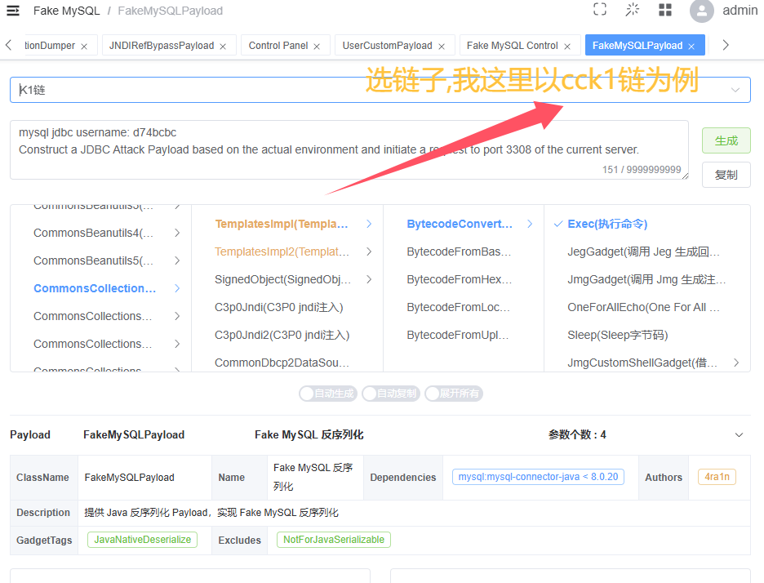This screenshot has width=764, height=583.
Task: Click the green 生成 generate button
Action: (x=726, y=140)
